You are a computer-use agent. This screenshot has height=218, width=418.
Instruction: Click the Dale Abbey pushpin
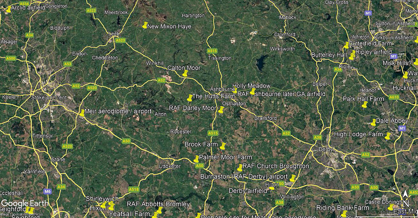(373, 122)
